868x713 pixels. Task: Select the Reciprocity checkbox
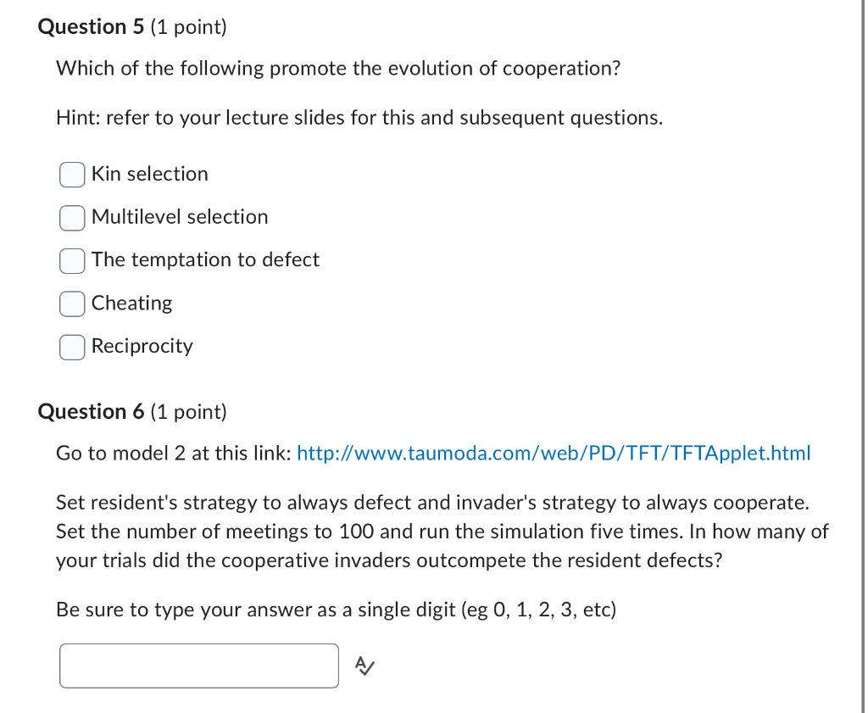[x=71, y=347]
